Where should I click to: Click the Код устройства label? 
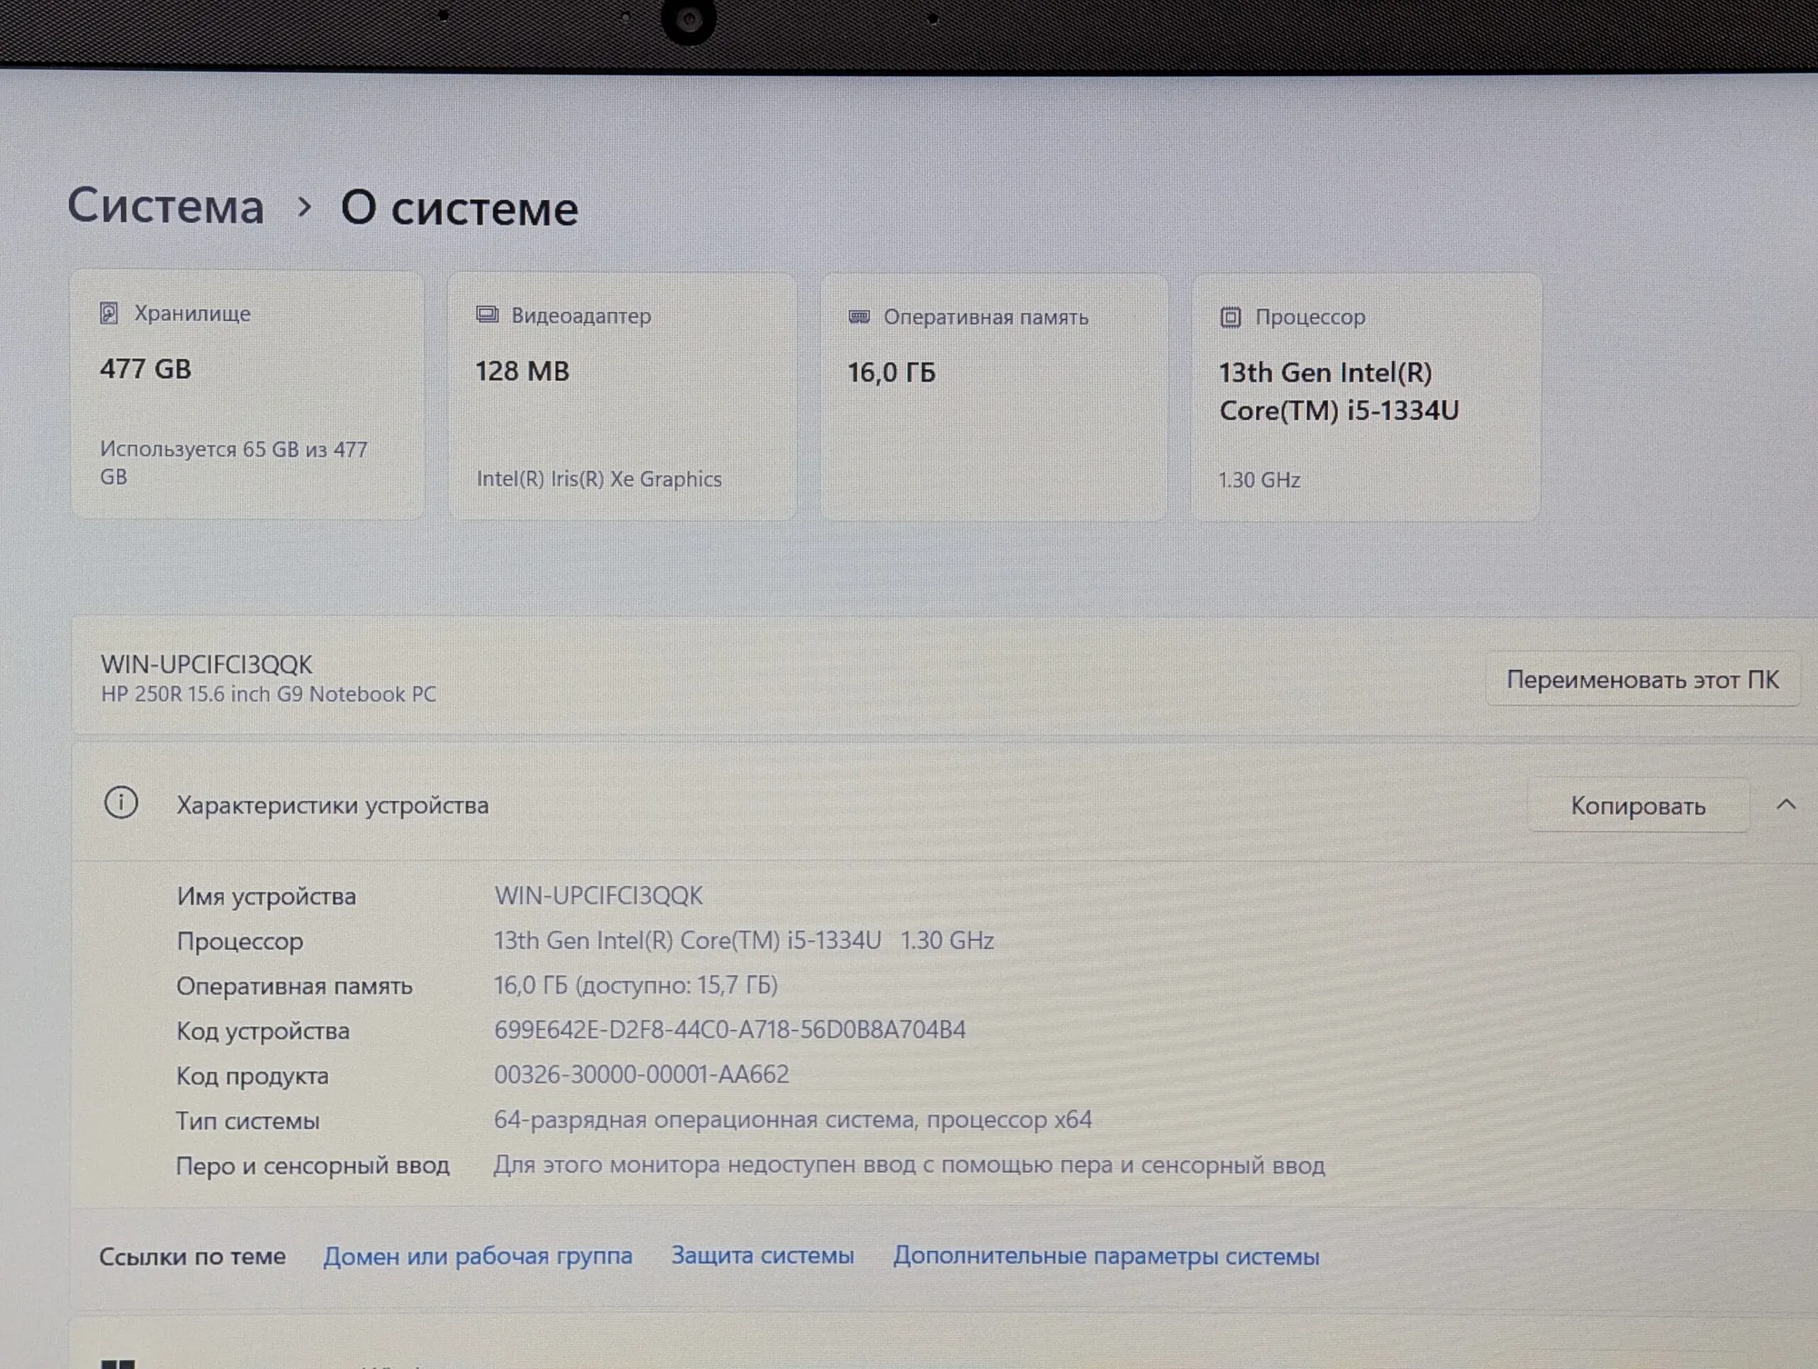click(x=263, y=1031)
